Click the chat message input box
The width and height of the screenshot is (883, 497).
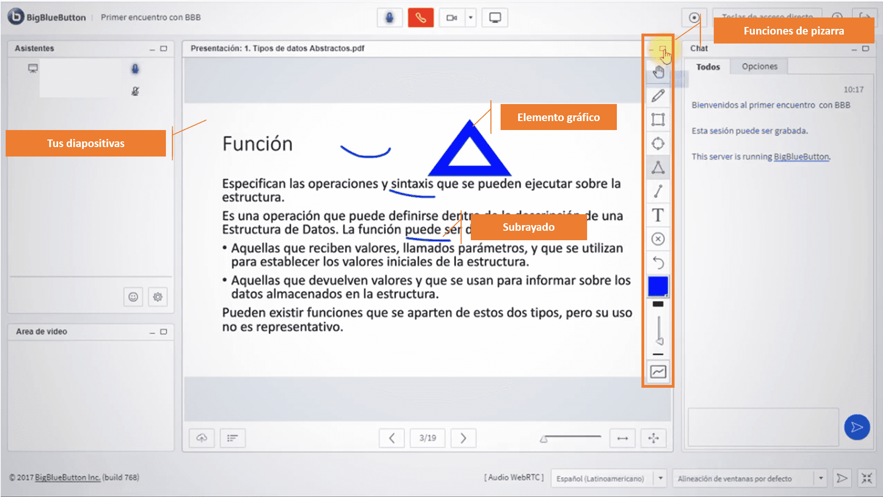point(763,427)
